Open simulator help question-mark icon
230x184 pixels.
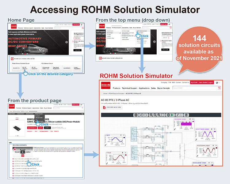[186, 115]
